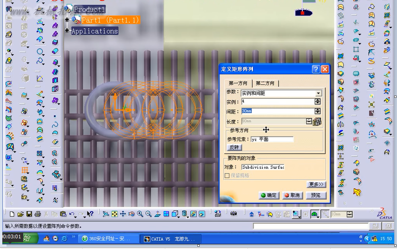Click the multi-view layout icon

pos(166,214)
